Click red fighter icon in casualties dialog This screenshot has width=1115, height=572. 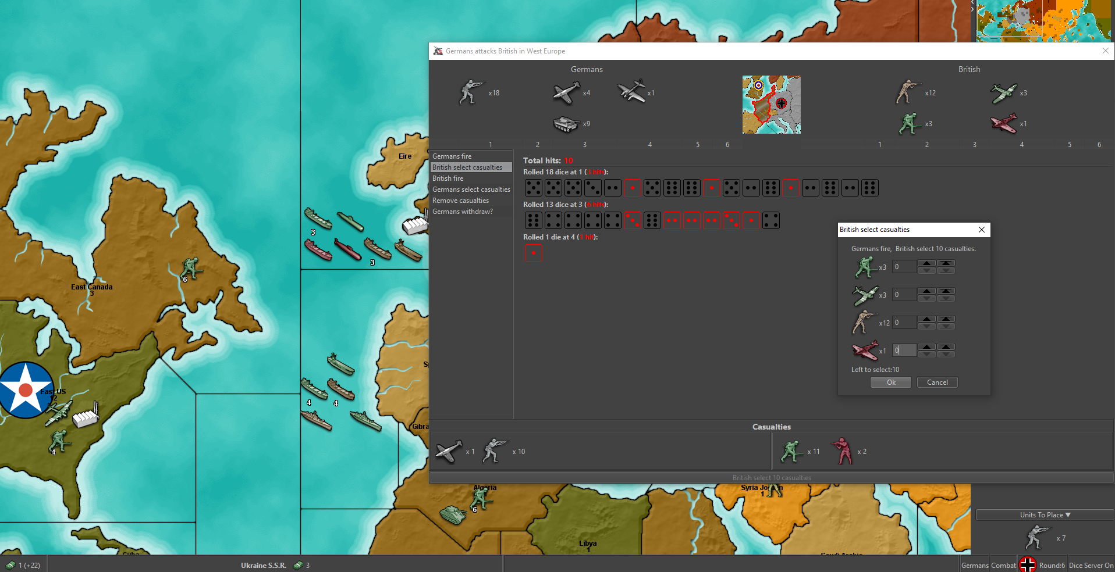pyautogui.click(x=865, y=350)
